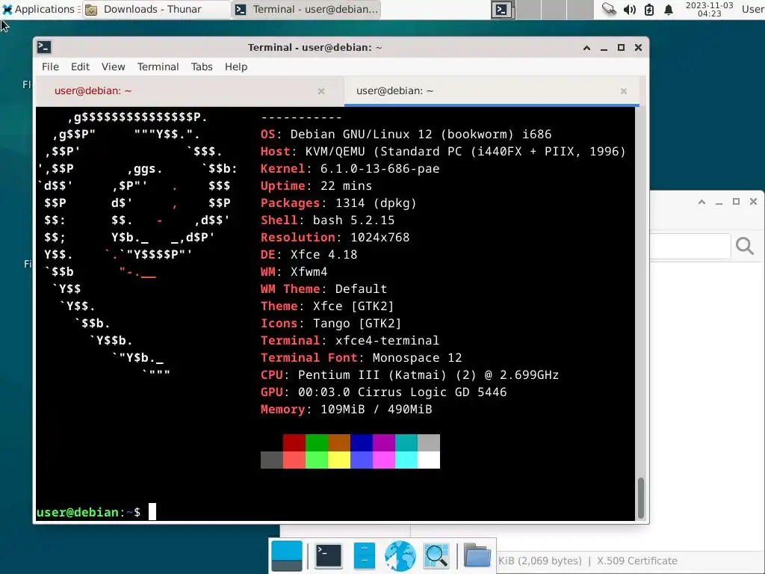765x574 pixels.
Task: Open the Applications menu in the panel
Action: click(x=40, y=9)
